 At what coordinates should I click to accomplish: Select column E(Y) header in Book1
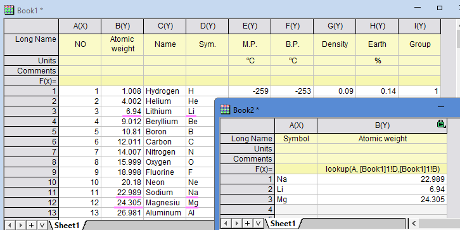[x=250, y=27]
